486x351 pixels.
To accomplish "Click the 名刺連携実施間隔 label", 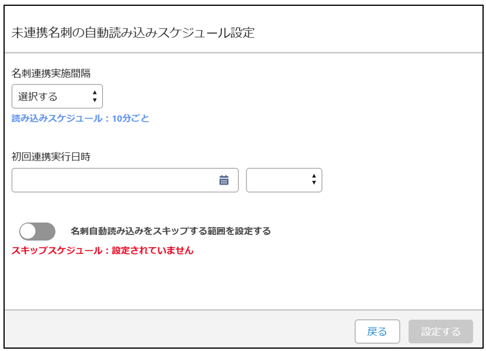I will click(51, 73).
